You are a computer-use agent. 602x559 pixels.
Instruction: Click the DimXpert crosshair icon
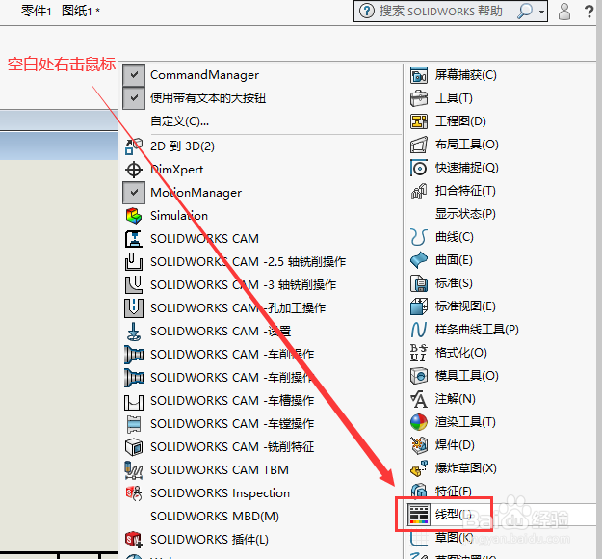pyautogui.click(x=134, y=170)
